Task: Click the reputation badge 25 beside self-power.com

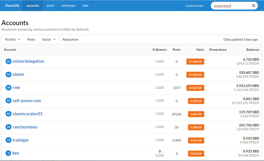Action: [x=8, y=101]
